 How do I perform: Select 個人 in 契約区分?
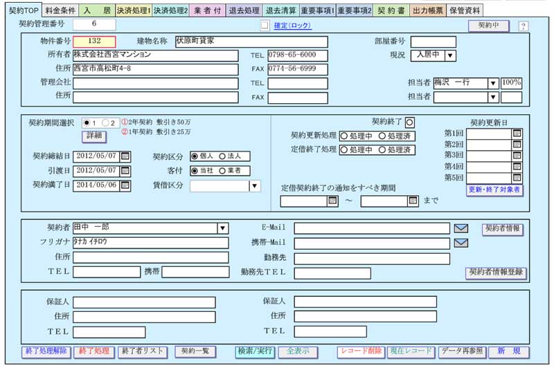[x=194, y=156]
